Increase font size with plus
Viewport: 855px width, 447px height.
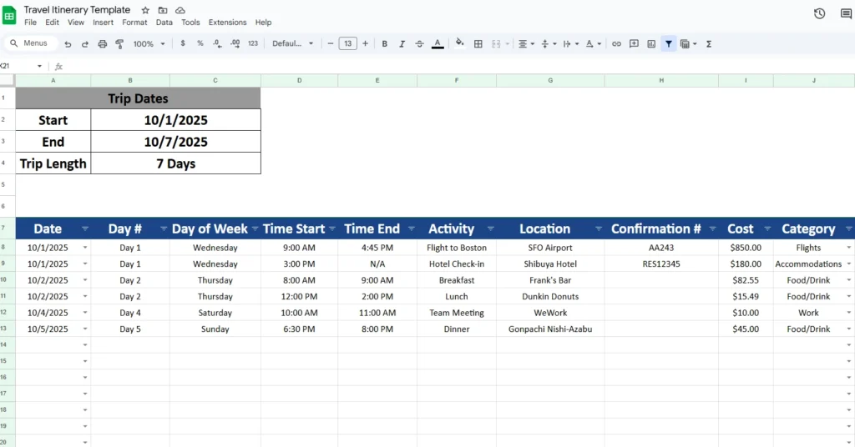[x=366, y=43]
